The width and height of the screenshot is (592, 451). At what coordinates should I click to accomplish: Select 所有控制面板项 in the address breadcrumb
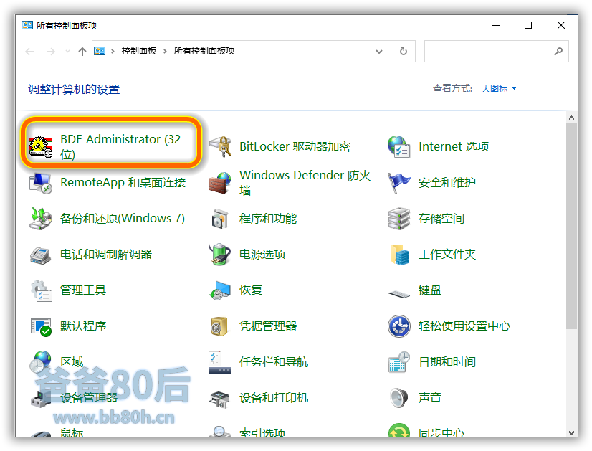204,52
